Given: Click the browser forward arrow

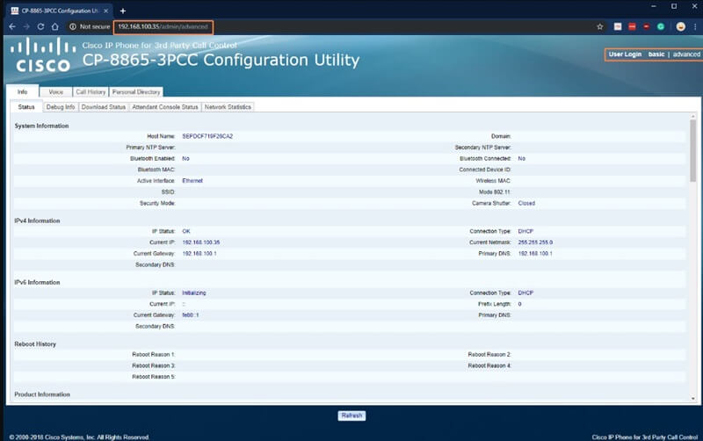Looking at the screenshot, I should click(26, 26).
